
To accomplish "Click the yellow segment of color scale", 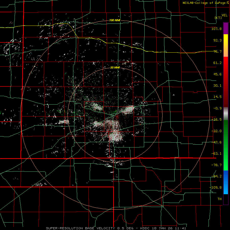I will pyautogui.click(x=226, y=45).
